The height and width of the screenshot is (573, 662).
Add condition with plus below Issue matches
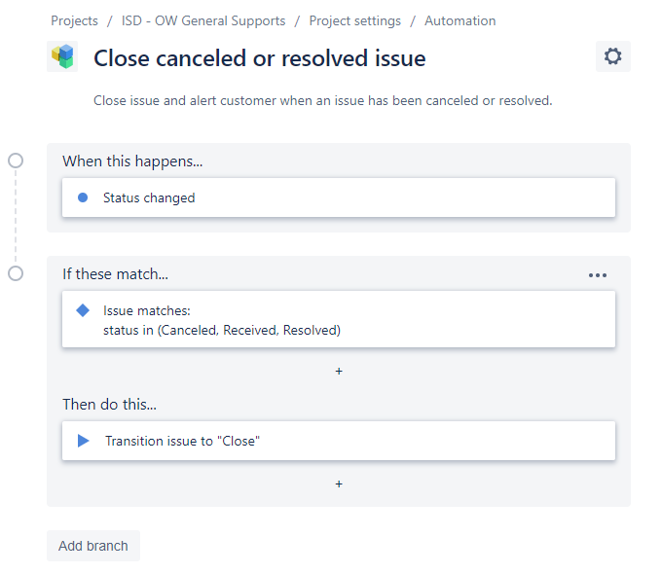[339, 372]
